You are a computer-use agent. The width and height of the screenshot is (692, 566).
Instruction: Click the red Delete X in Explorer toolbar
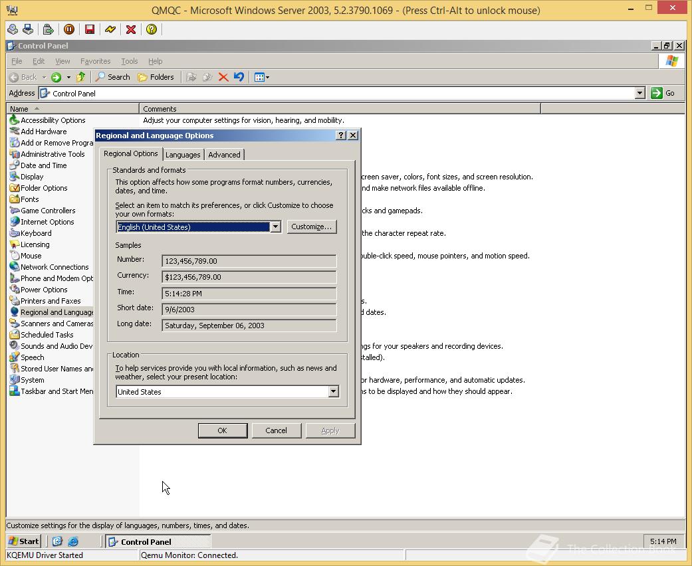223,77
